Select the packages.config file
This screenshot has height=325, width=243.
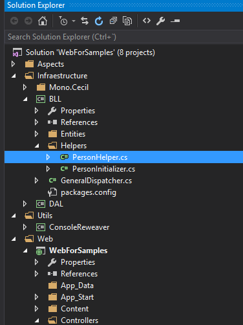tap(89, 192)
